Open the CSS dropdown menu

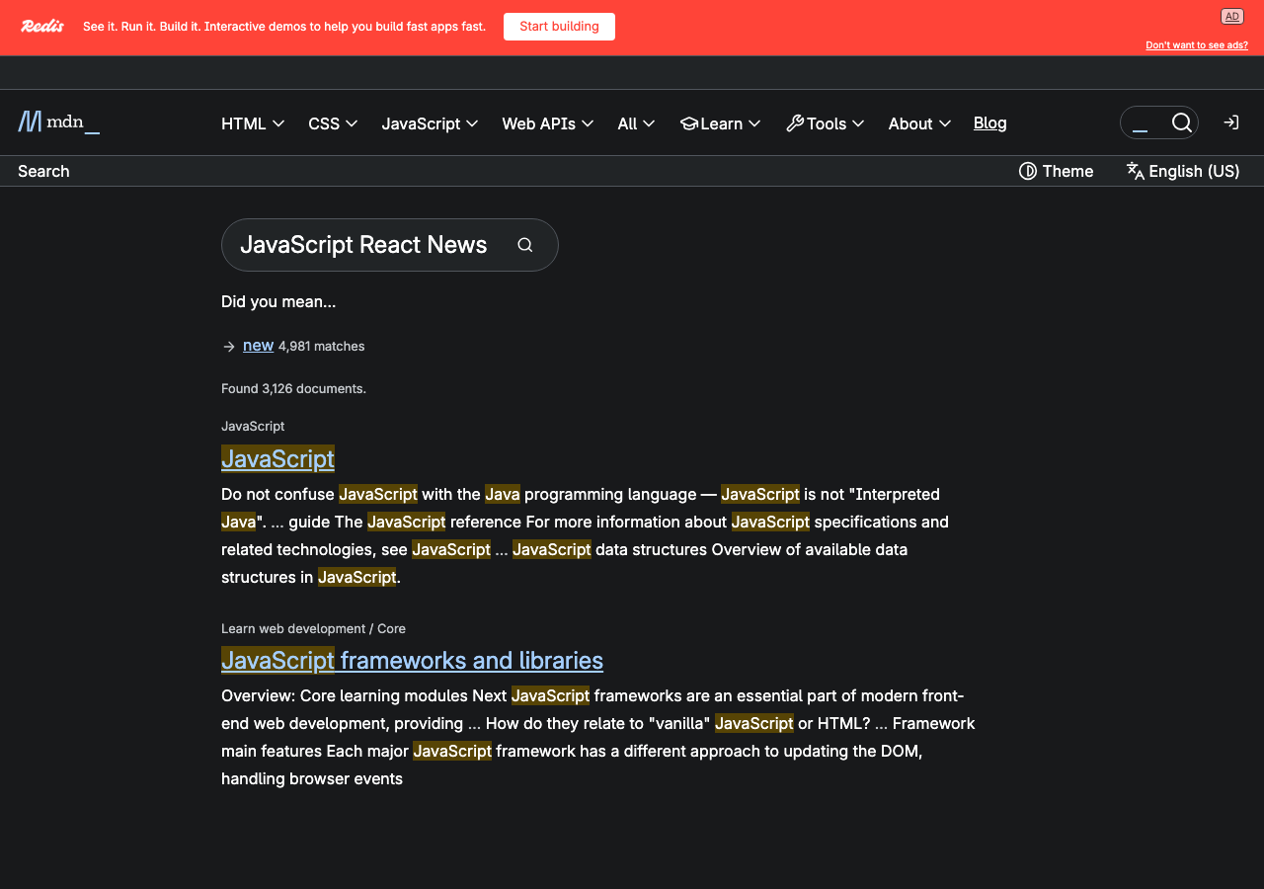(332, 123)
